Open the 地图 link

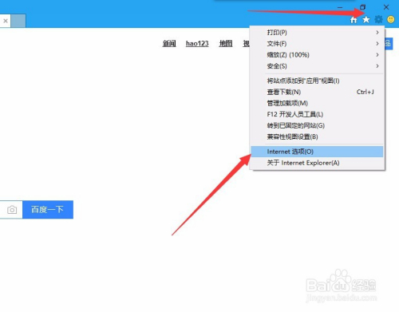click(x=226, y=44)
